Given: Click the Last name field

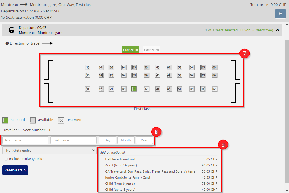Looking at the screenshot, I should [x=73, y=140].
